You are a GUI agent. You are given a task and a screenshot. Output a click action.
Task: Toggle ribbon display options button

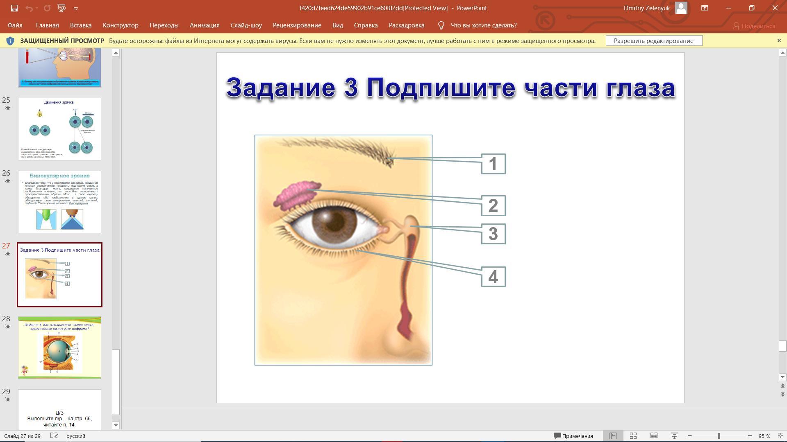(705, 8)
